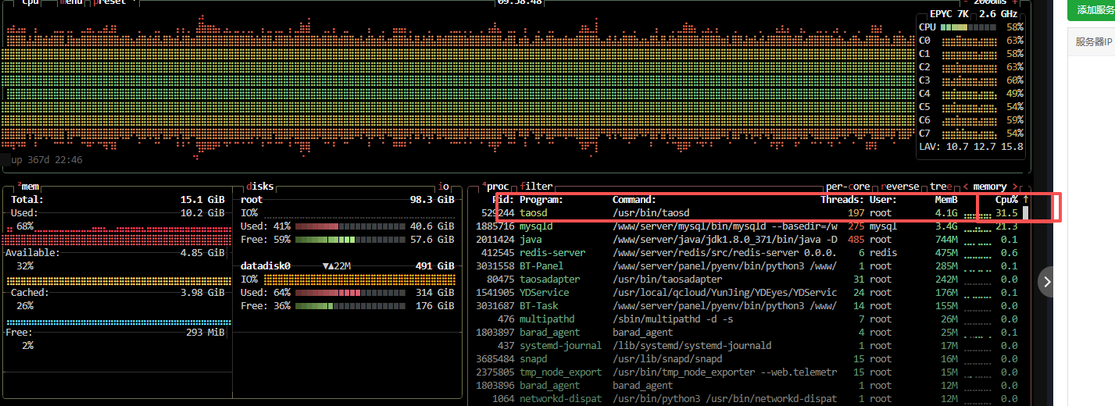Expand side panel with right chevron button
The image size is (1115, 406).
1048,281
